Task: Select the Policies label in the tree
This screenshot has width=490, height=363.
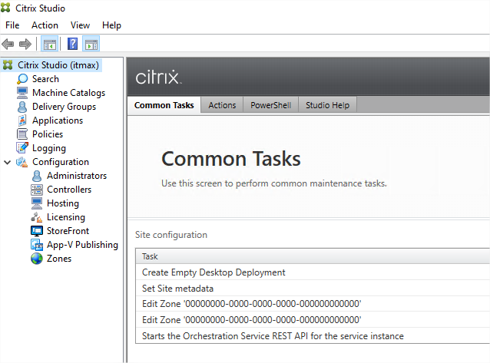Action: [x=48, y=134]
